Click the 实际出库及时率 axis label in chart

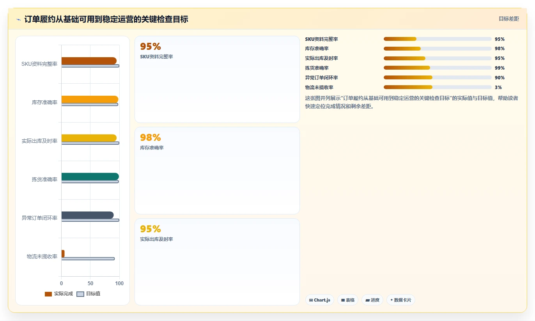(39, 141)
